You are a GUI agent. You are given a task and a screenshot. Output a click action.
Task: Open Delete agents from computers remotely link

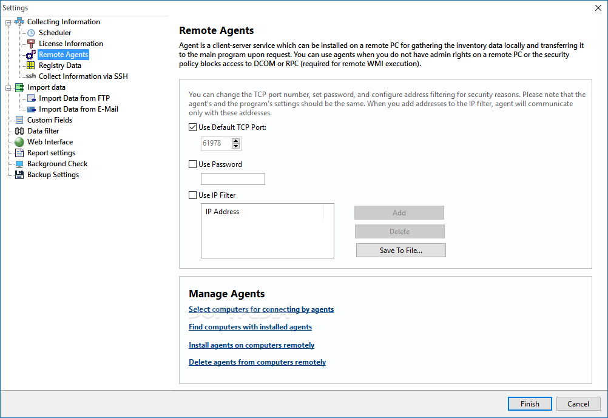257,362
